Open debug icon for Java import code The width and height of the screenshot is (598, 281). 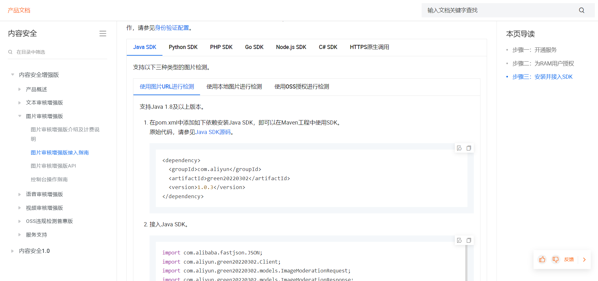tap(459, 240)
